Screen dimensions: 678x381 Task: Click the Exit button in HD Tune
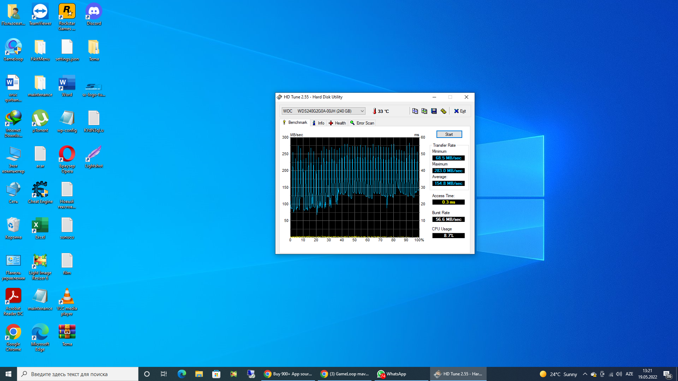point(460,111)
